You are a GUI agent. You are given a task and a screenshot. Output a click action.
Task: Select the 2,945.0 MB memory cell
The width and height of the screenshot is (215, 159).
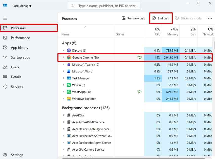pos(171,57)
